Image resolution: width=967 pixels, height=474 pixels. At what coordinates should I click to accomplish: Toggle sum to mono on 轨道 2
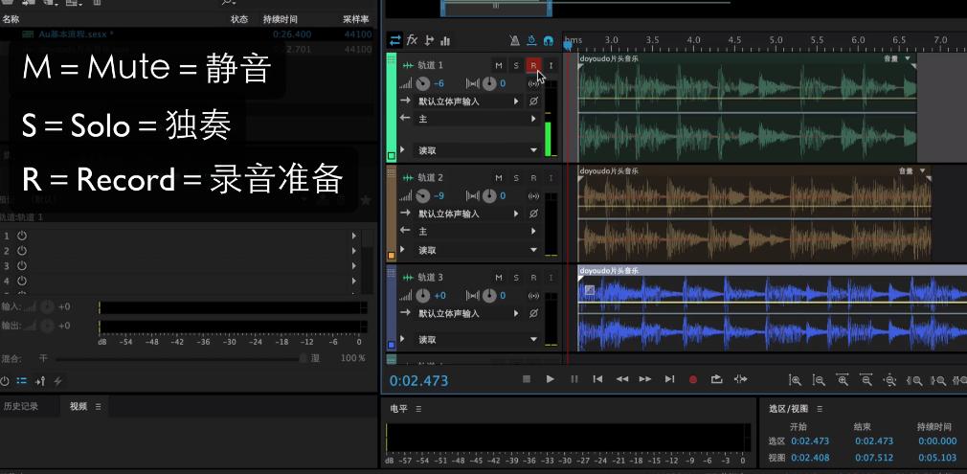coord(533,195)
